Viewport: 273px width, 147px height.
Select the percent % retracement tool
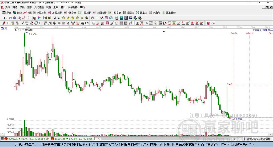coord(146,23)
